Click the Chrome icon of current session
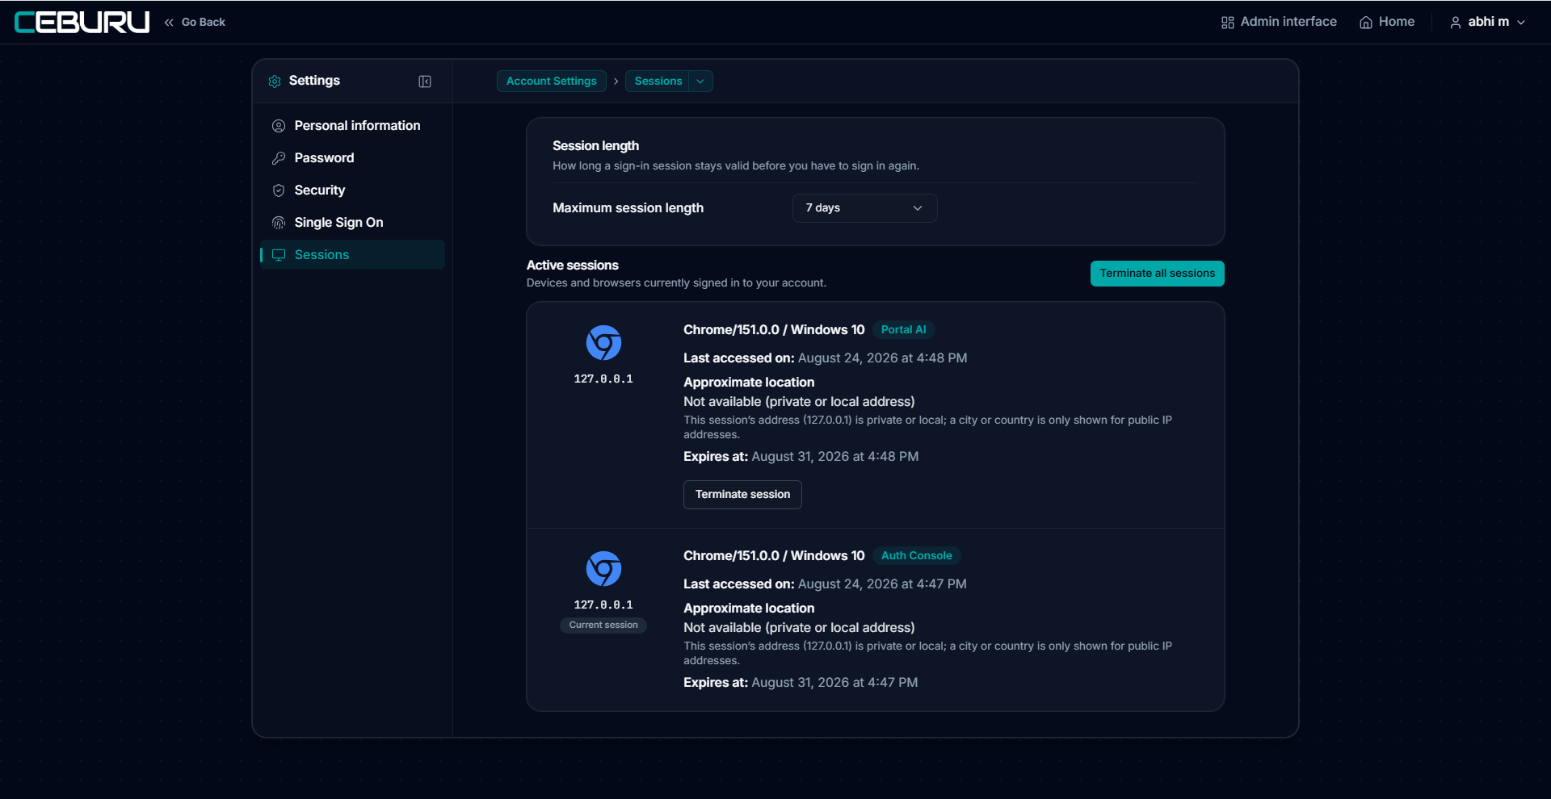Viewport: 1551px width, 799px height. (603, 569)
